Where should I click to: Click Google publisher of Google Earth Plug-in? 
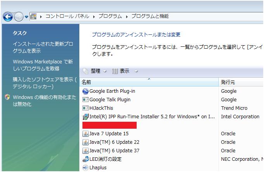[229, 91]
